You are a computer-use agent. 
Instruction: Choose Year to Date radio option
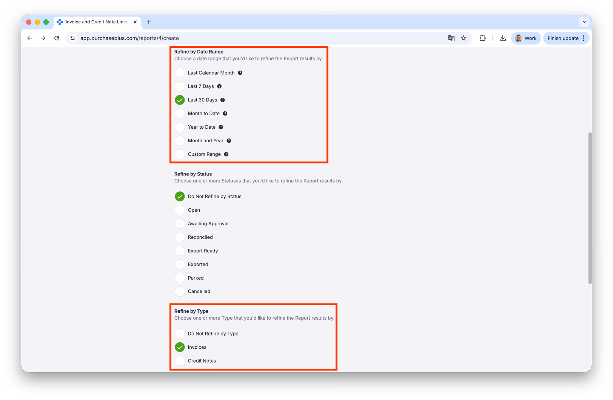(180, 127)
